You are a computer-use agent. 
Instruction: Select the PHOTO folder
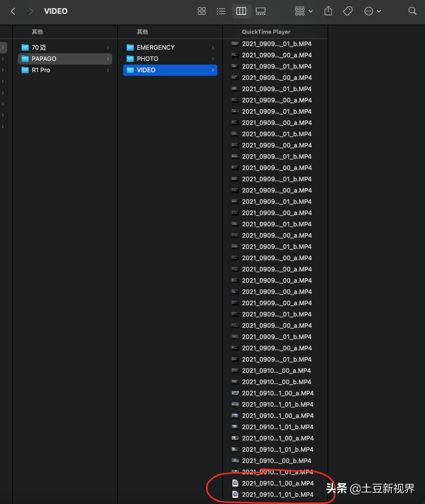[x=147, y=59]
